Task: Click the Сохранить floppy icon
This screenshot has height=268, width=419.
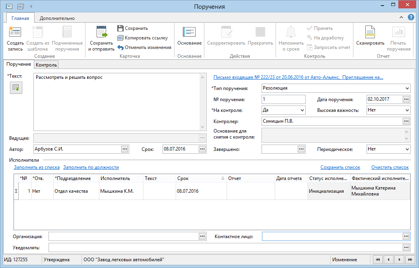Action: click(120, 28)
